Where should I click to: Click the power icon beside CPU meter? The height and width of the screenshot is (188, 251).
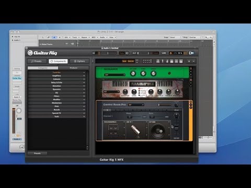coord(171,53)
